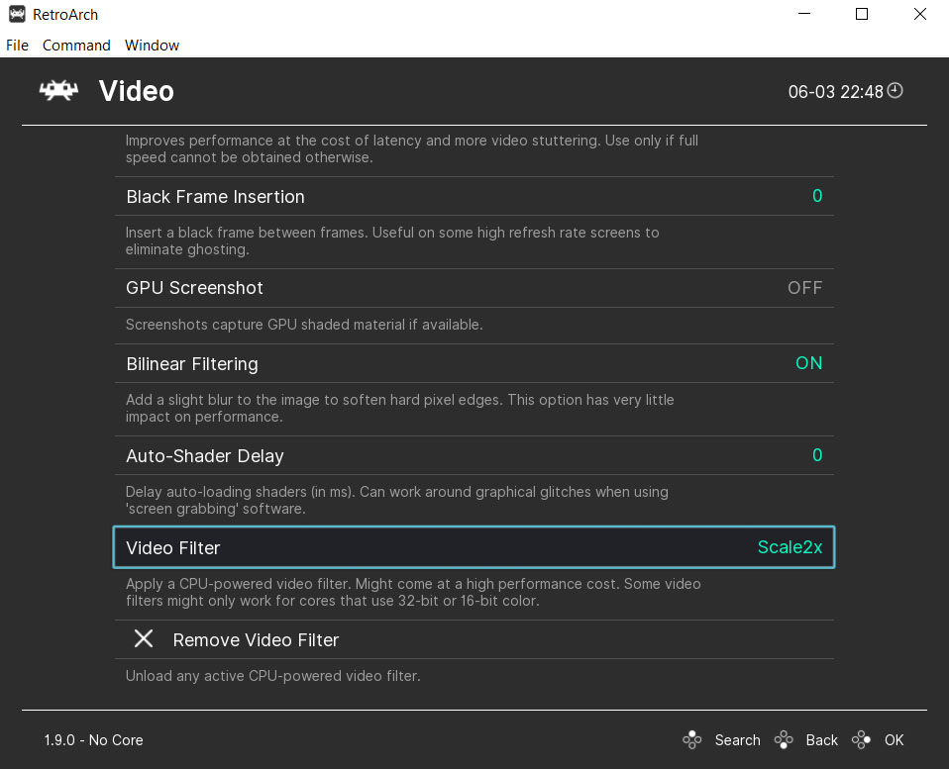Toggle the GPU Screenshot OFF value
Image resolution: width=949 pixels, height=769 pixels.
click(x=804, y=288)
